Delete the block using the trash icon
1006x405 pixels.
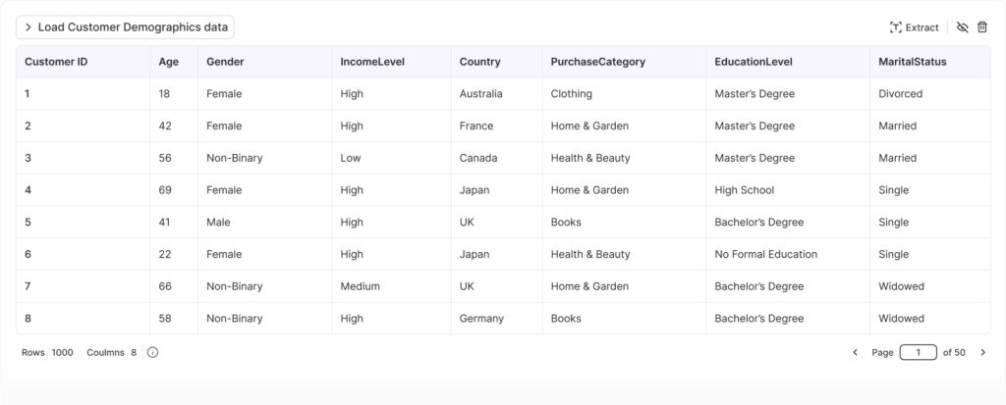[981, 27]
